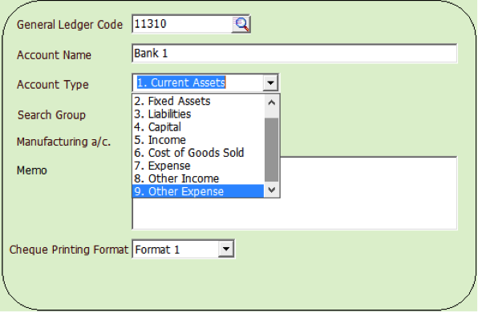Click the '1. Current Assets' combo box text

(181, 82)
